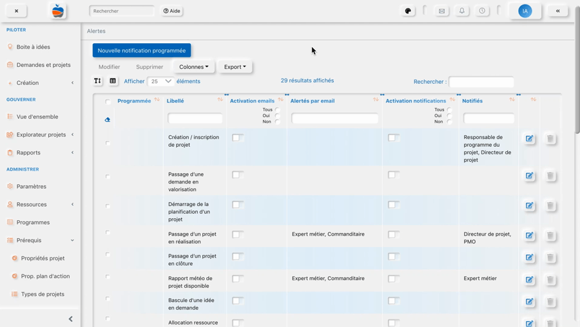Viewport: 580px width, 327px height.
Task: Switch table layout with grid icon
Action: pos(113,81)
